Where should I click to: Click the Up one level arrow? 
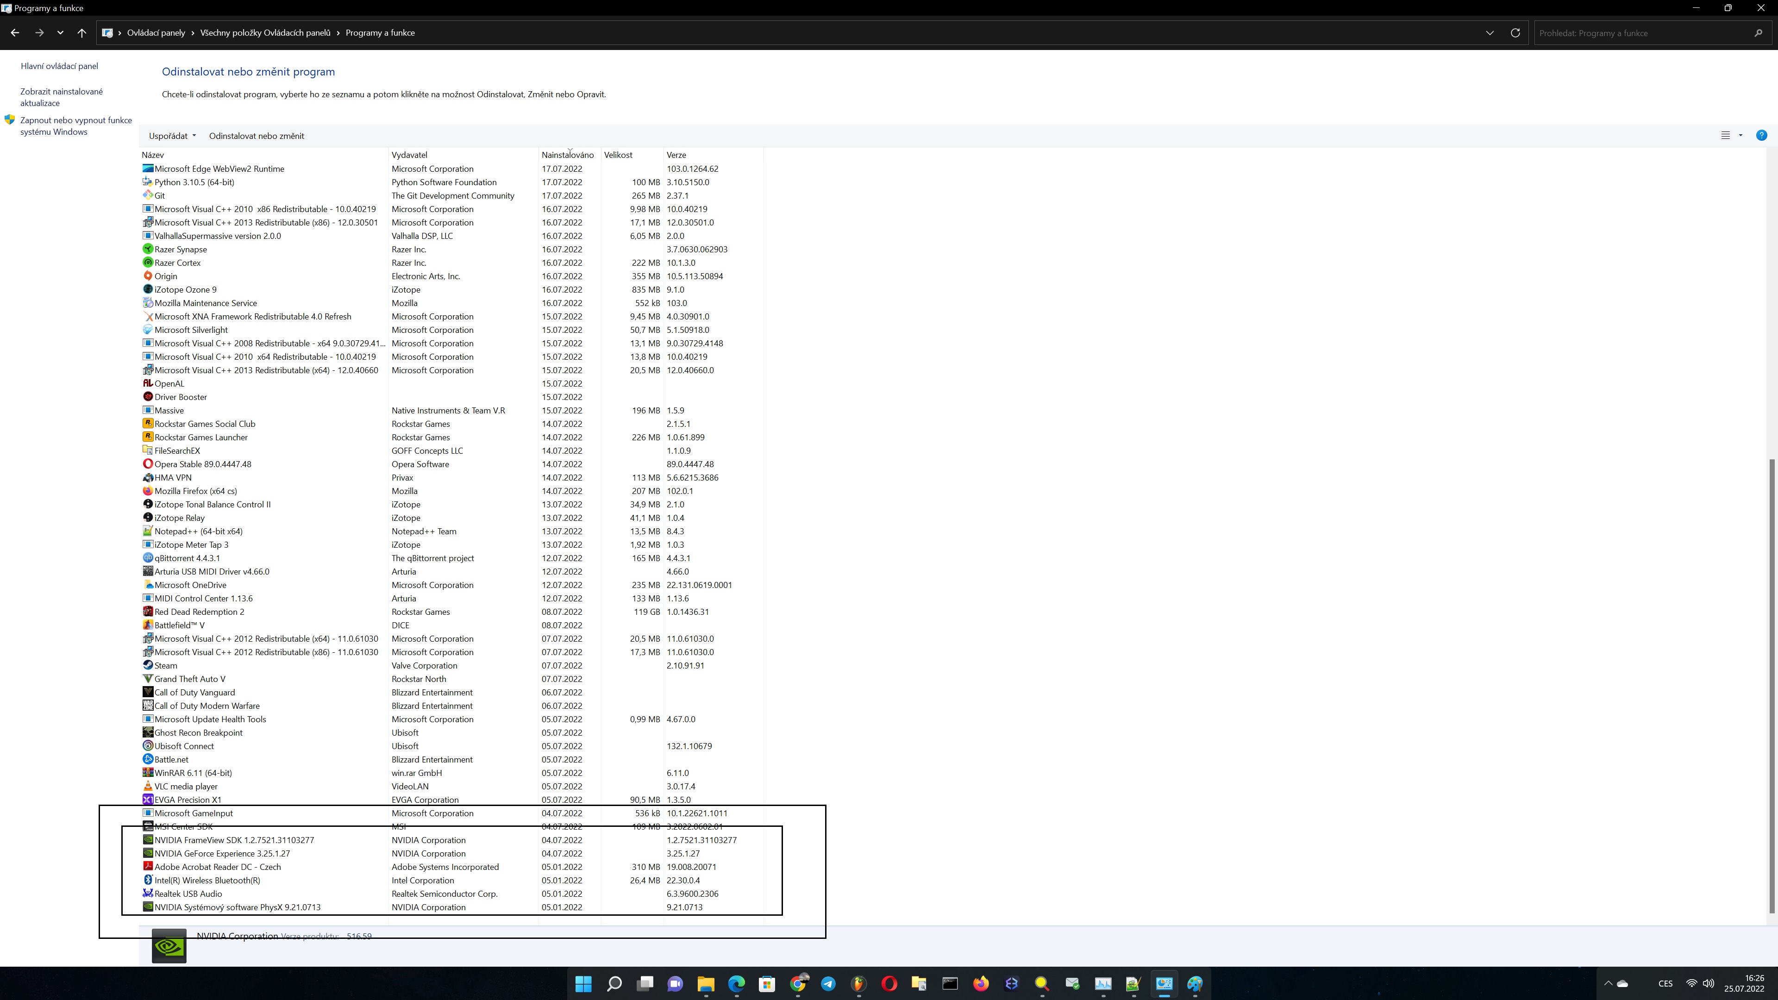coord(81,32)
